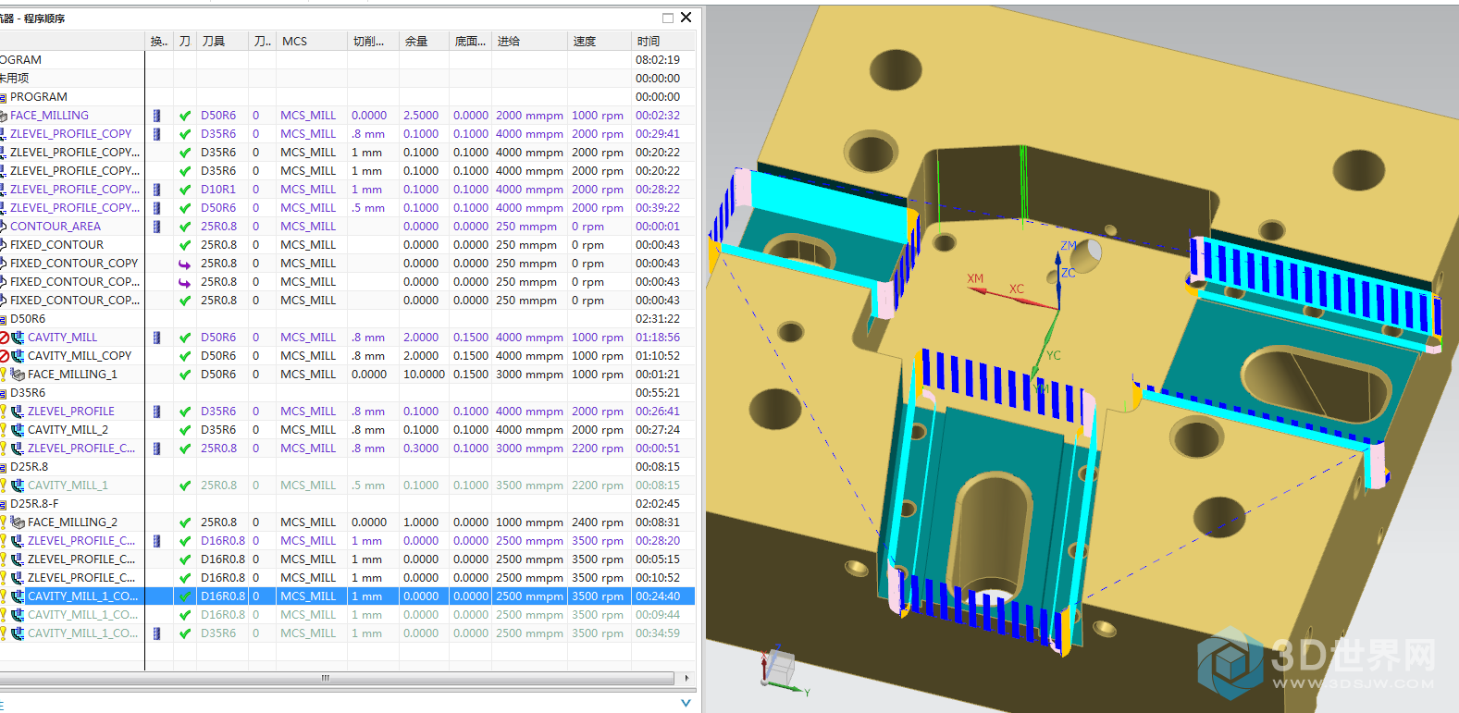Click green check mark in FIXED_CONTOUR row
1459x713 pixels.
[x=185, y=245]
